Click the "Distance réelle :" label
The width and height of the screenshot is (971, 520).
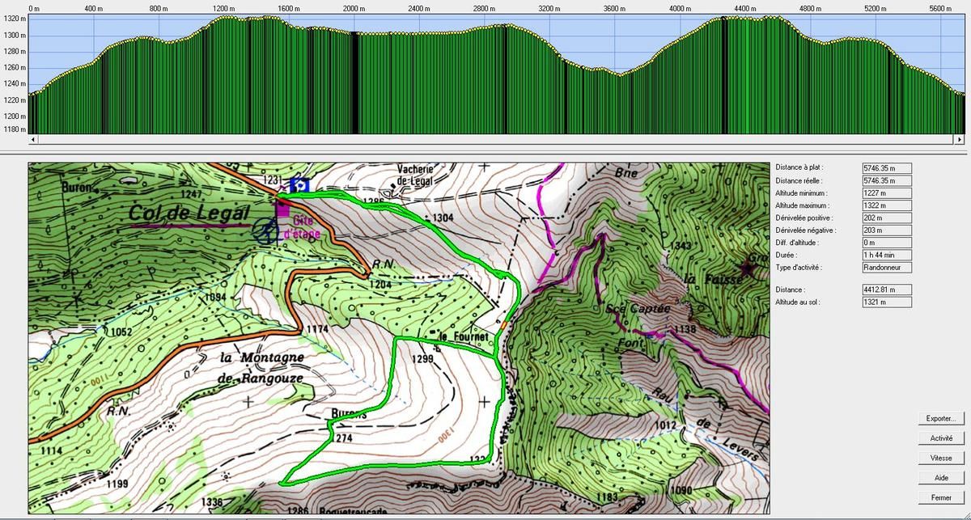[x=799, y=180]
